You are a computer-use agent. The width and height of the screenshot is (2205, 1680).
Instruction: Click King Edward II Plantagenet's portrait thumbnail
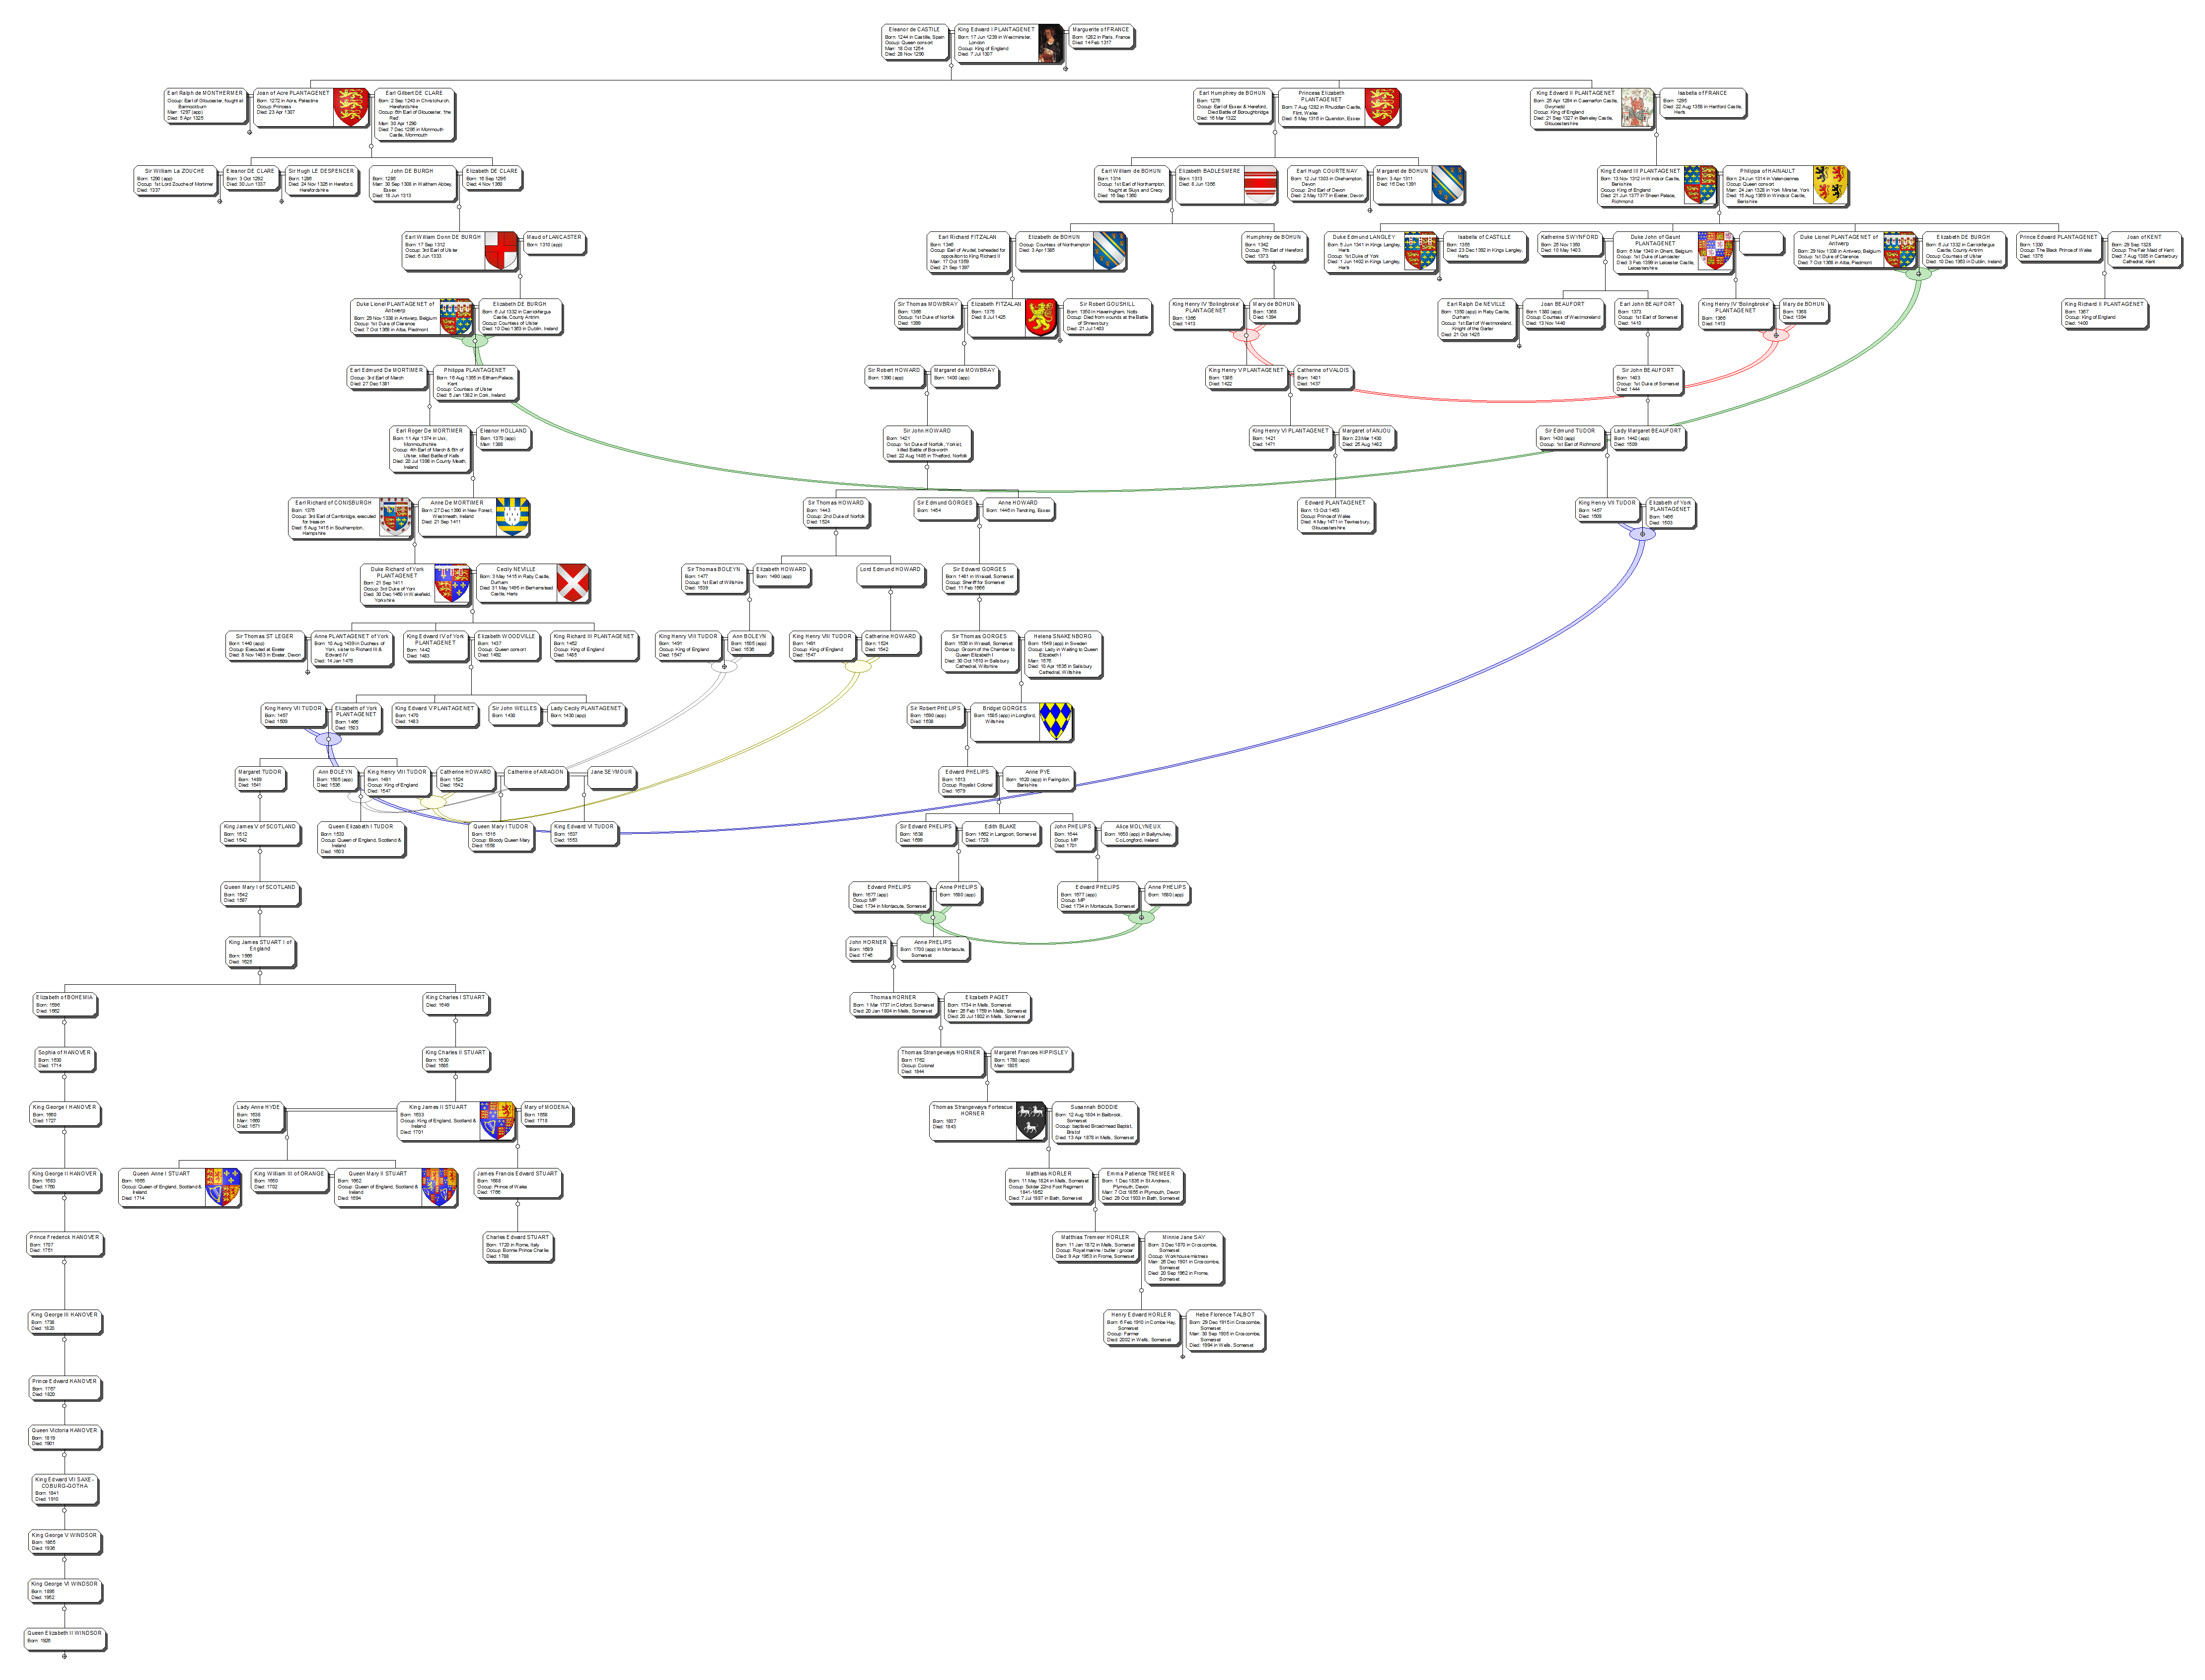(1637, 107)
